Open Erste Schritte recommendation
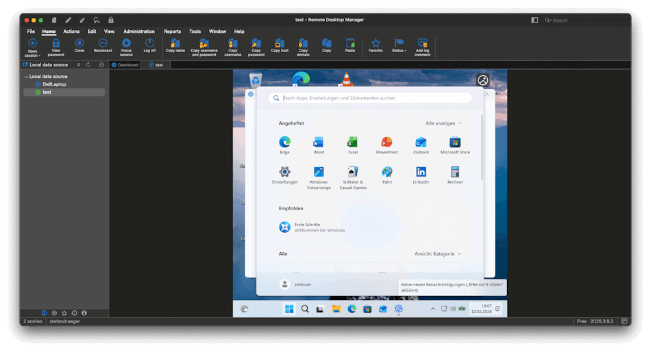 312,227
